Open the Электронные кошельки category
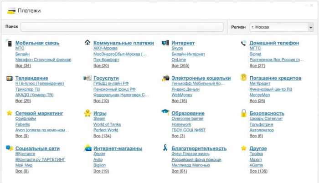The image size is (319, 183). pos(201,78)
